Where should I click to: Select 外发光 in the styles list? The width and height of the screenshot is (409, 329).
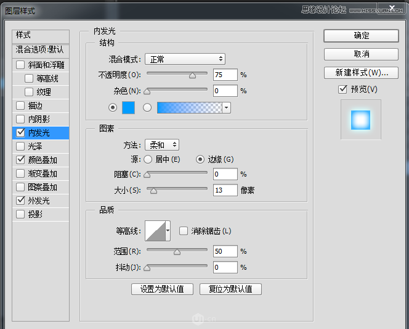41,201
